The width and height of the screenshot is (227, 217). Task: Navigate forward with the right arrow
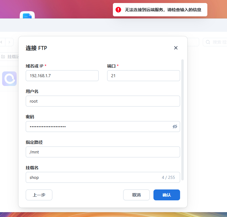point(9,42)
